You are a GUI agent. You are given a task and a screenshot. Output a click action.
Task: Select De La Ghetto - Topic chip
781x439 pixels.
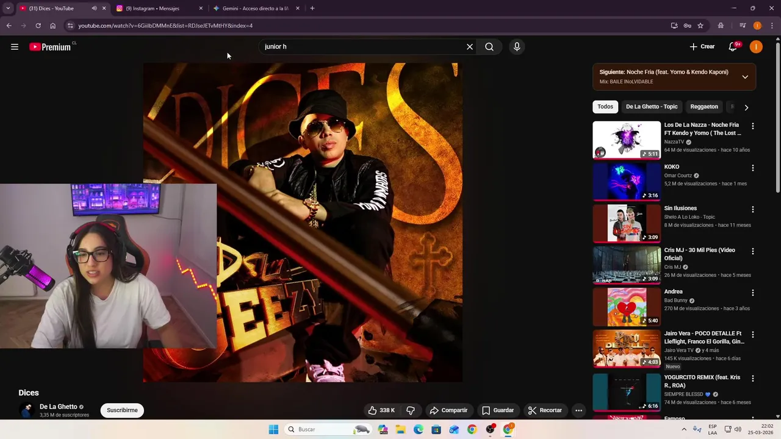[652, 107]
